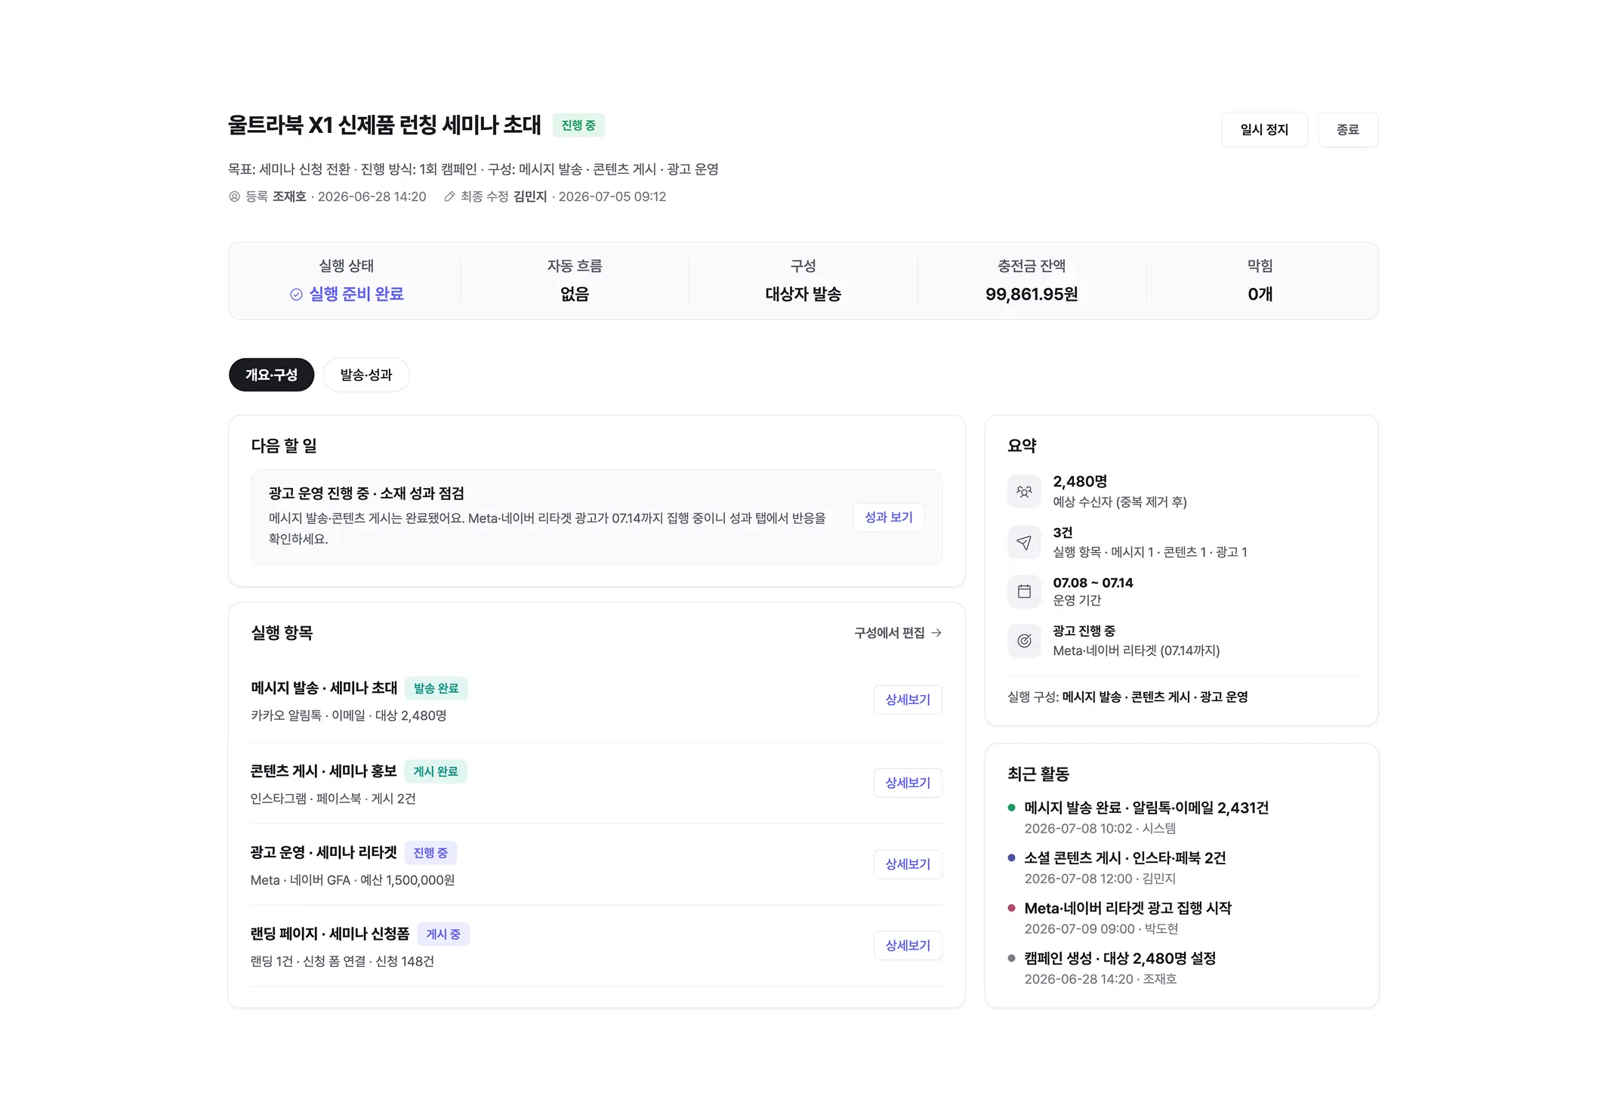The height and width of the screenshot is (1106, 1610).
Task: Open 상세보기 for 메시지 발송 · 세미나 초대
Action: (x=908, y=700)
